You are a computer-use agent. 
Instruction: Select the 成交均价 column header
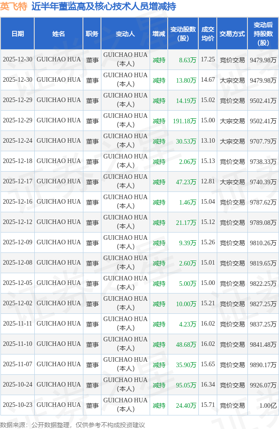click(x=208, y=34)
